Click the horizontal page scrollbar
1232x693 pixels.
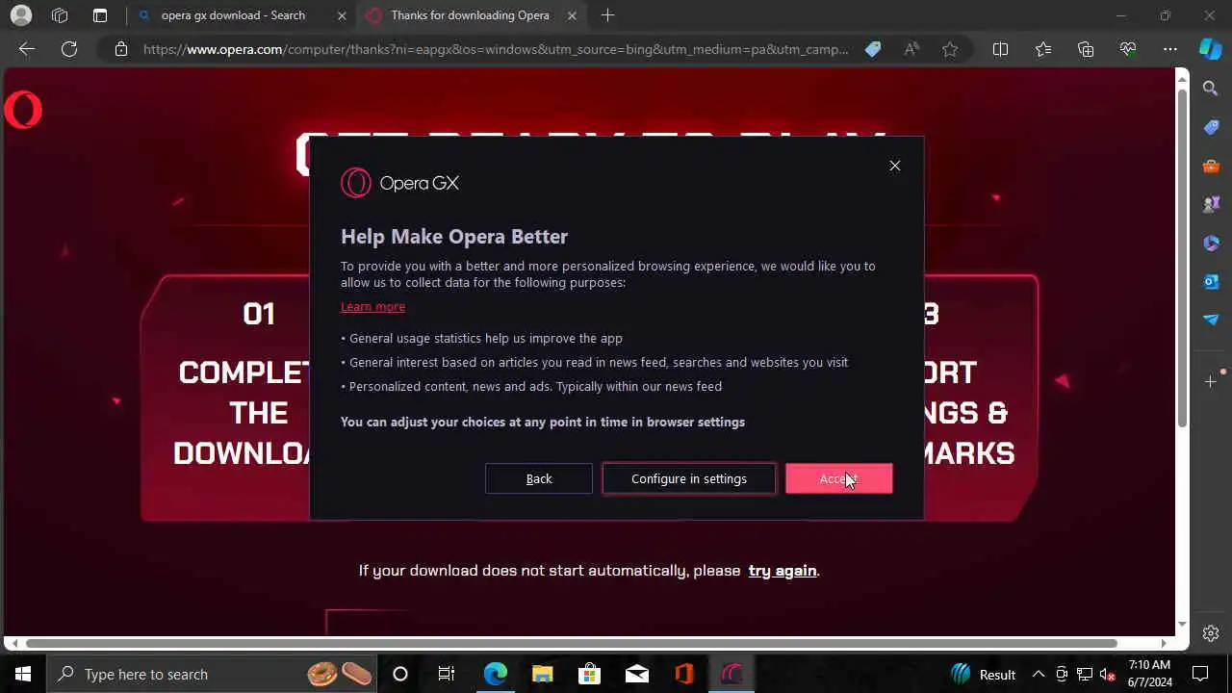click(x=572, y=643)
